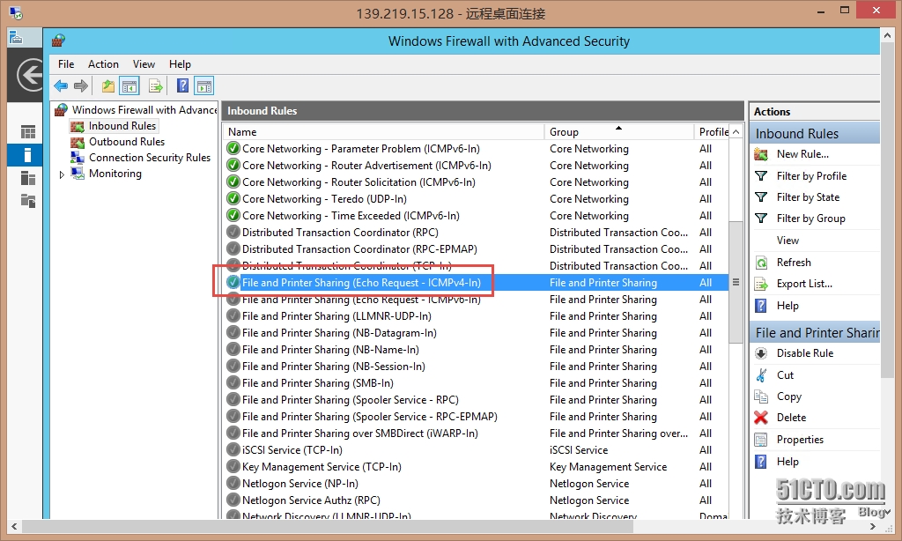This screenshot has width=902, height=541.
Task: Open the View menu
Action: point(144,64)
